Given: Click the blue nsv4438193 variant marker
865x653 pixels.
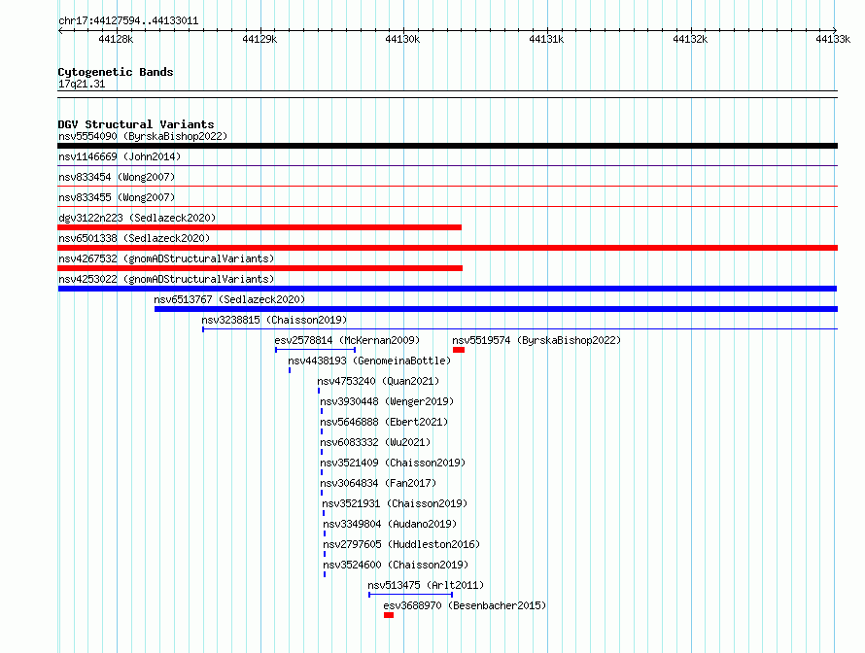Looking at the screenshot, I should [x=290, y=370].
